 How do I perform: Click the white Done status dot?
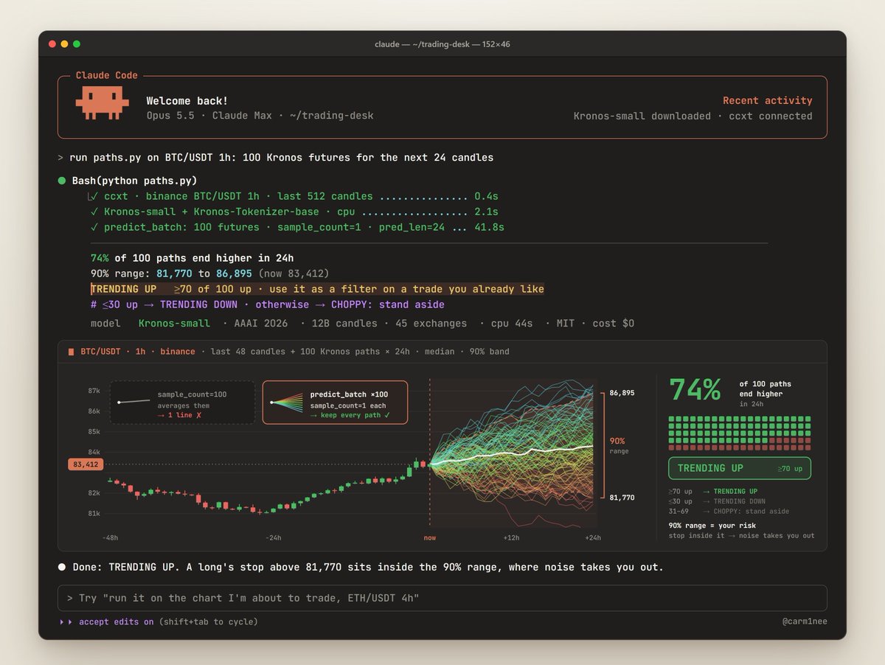pos(62,568)
